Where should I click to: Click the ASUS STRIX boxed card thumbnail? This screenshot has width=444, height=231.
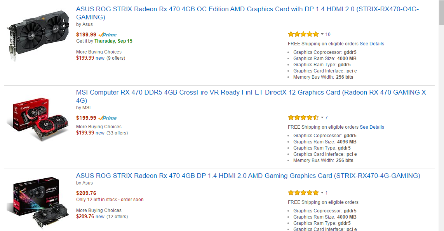point(37,202)
